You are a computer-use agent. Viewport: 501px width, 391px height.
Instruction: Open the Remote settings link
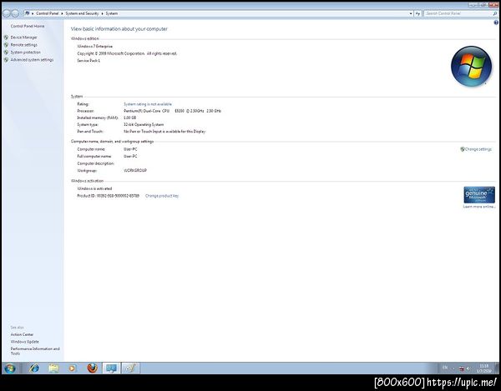[23, 45]
